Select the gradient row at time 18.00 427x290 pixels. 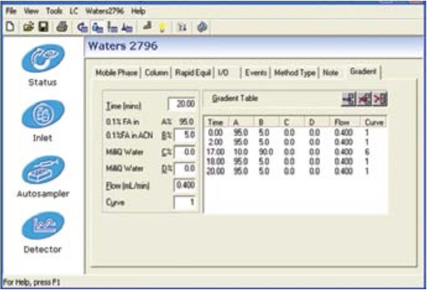pyautogui.click(x=295, y=161)
